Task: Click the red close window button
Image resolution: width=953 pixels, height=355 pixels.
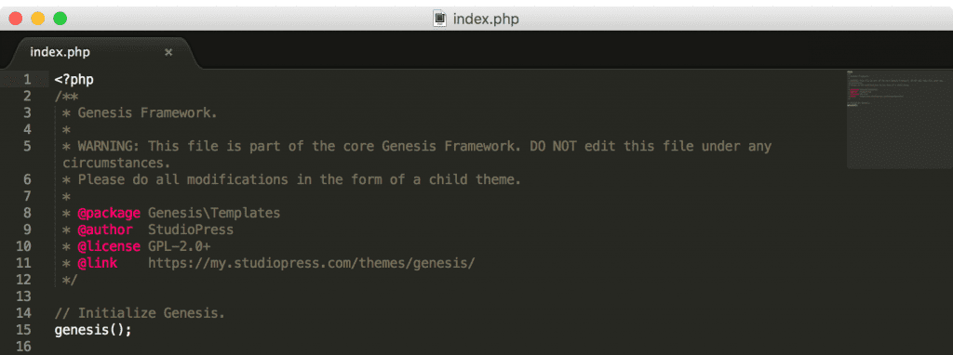Action: point(16,19)
